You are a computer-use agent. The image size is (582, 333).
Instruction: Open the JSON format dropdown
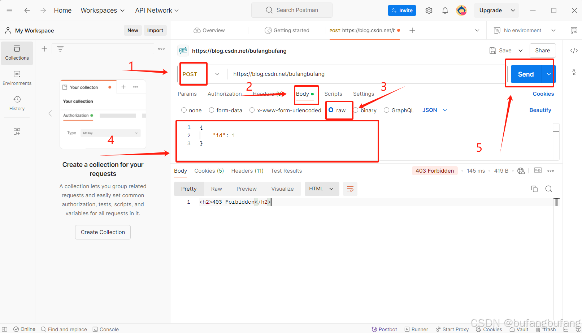(x=435, y=110)
